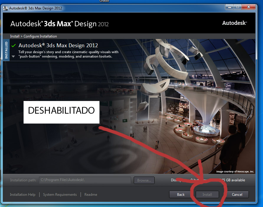Click the 'Installation path:' label
Screen dimensions: 263x207
click(x=23, y=180)
